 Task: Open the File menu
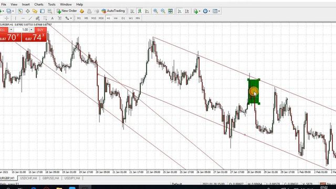[4, 4]
